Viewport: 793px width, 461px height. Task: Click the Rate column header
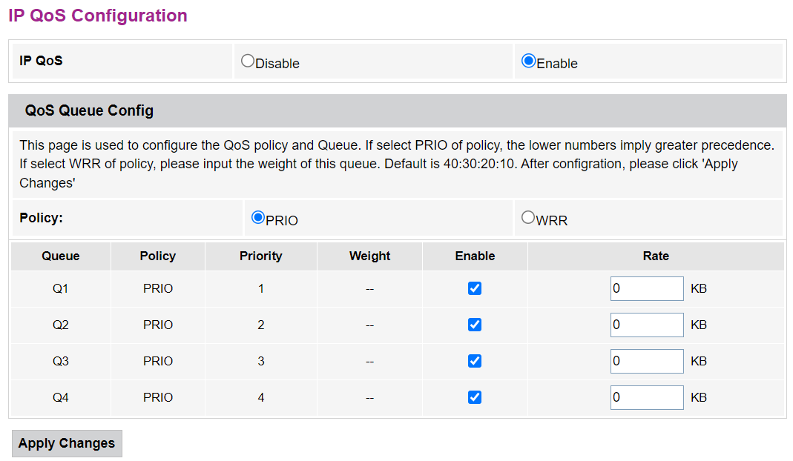pos(656,256)
